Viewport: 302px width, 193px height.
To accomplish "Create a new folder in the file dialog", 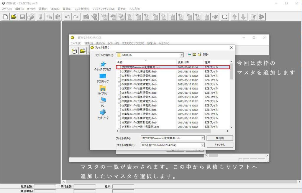I will coord(200,55).
